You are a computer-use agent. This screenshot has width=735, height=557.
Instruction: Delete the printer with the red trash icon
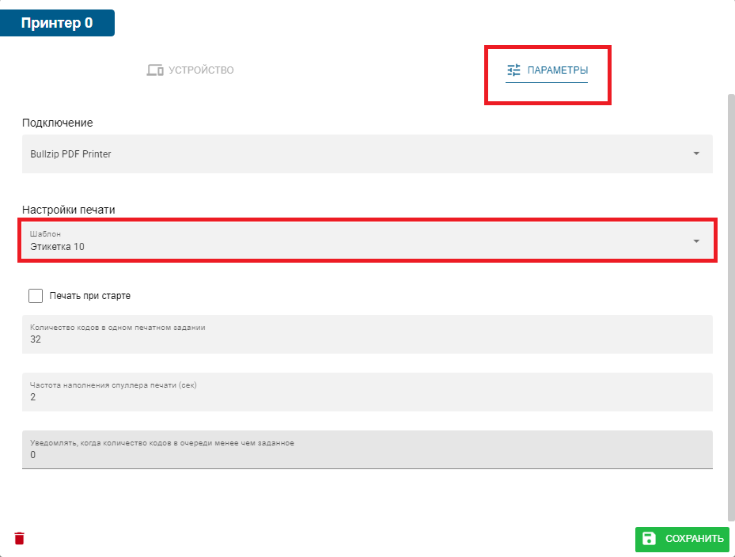(x=20, y=539)
